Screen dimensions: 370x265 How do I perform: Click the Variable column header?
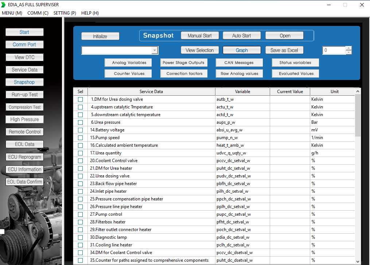click(242, 92)
